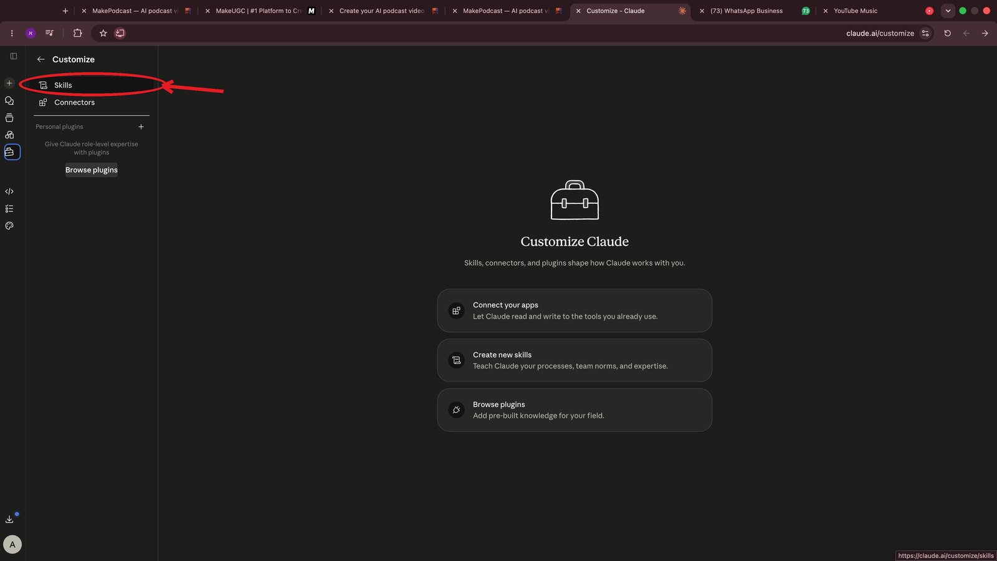
Task: Select the highlighted Customize toolbox sidebar icon
Action: 12,152
